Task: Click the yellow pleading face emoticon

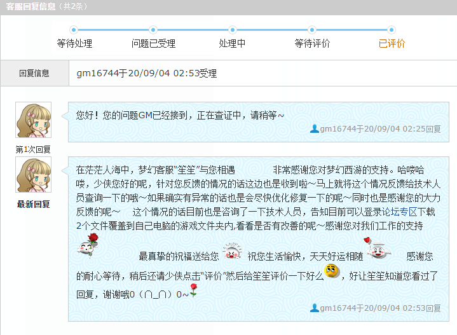Action: click(x=332, y=271)
